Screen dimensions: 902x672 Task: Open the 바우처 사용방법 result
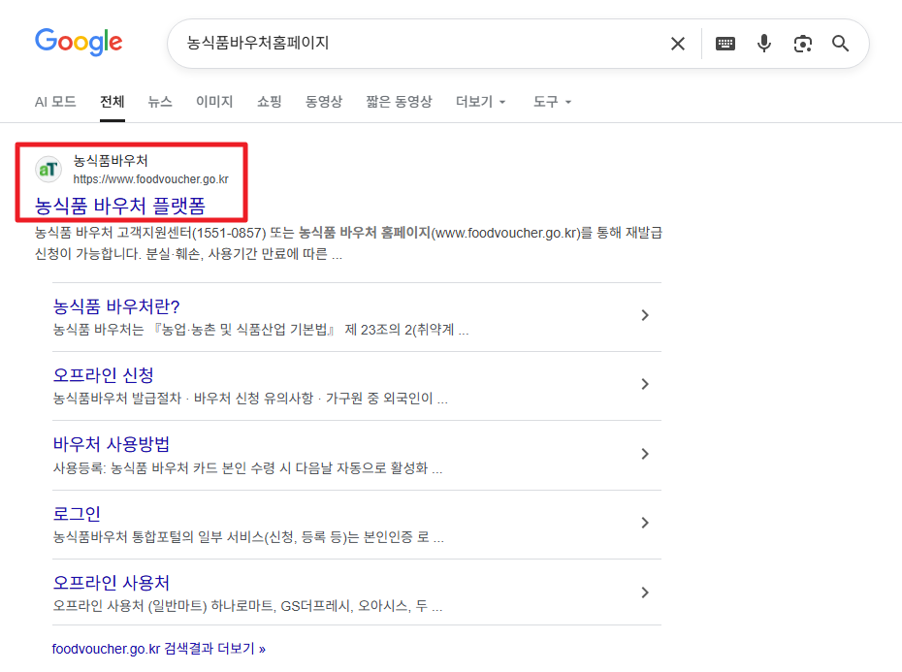pyautogui.click(x=110, y=444)
